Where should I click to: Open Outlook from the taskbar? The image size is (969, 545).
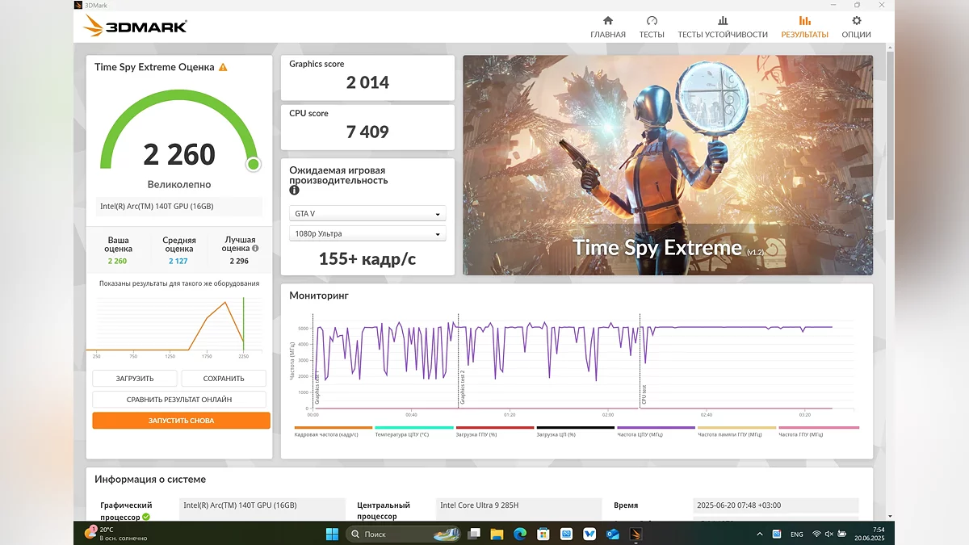[x=613, y=534]
